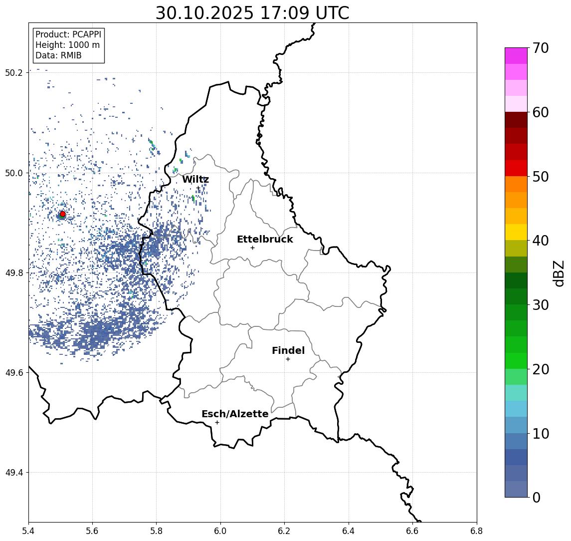571x541 pixels.
Task: Click the Ettelbruck station cross marker
Action: click(252, 248)
